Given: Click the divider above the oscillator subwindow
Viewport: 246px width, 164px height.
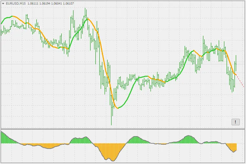Looking at the screenshot, I should click(123, 128).
